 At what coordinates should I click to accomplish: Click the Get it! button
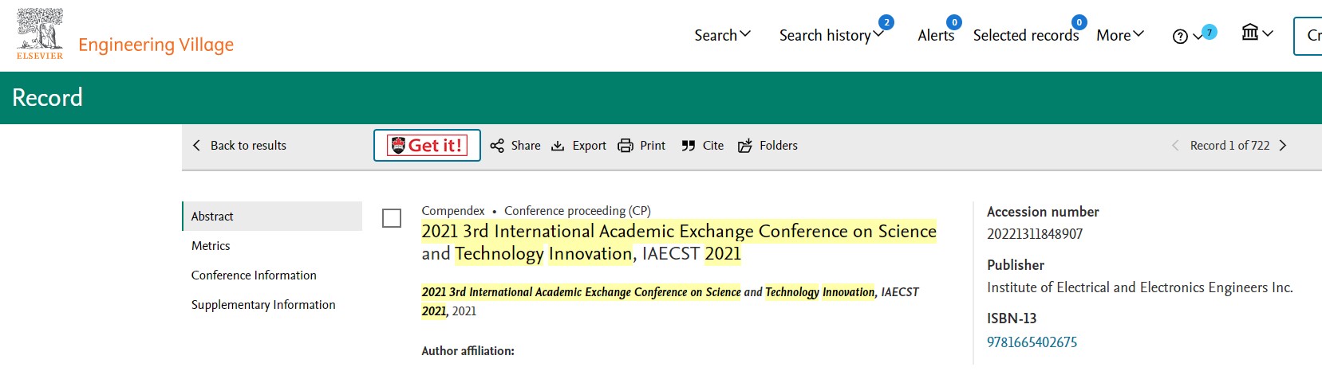pyautogui.click(x=427, y=145)
